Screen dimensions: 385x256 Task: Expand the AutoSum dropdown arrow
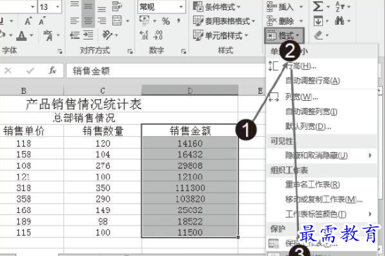tap(329, 7)
